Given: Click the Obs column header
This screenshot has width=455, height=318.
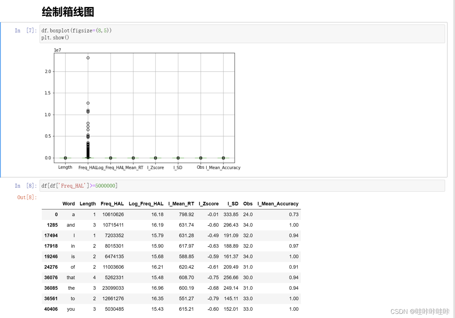Looking at the screenshot, I should pos(248,204).
